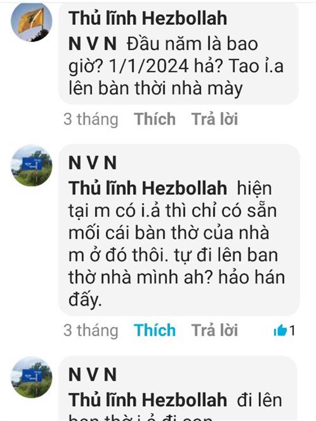The width and height of the screenshot is (316, 421).
Task: Open the Thủ lĩnh Hezbollah mention before 'đi lên'
Action: pyautogui.click(x=147, y=399)
